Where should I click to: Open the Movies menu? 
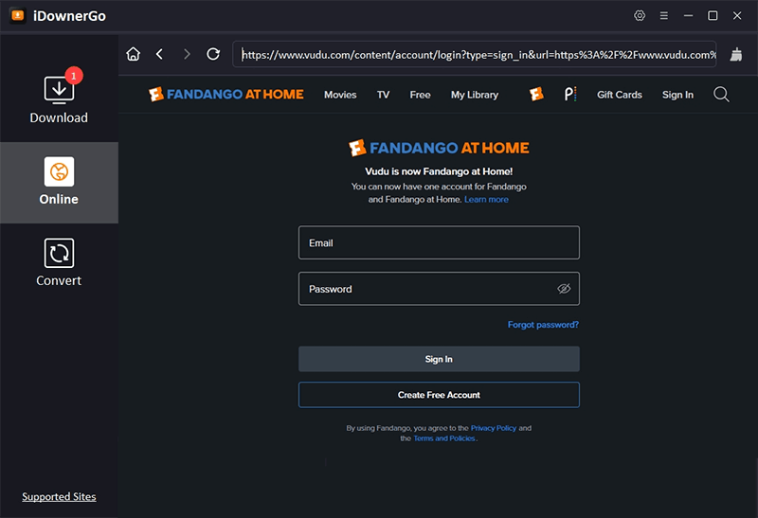pyautogui.click(x=340, y=95)
